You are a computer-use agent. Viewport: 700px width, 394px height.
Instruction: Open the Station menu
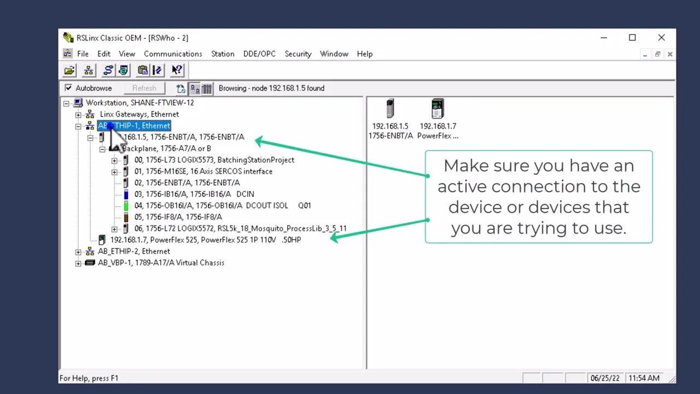223,54
